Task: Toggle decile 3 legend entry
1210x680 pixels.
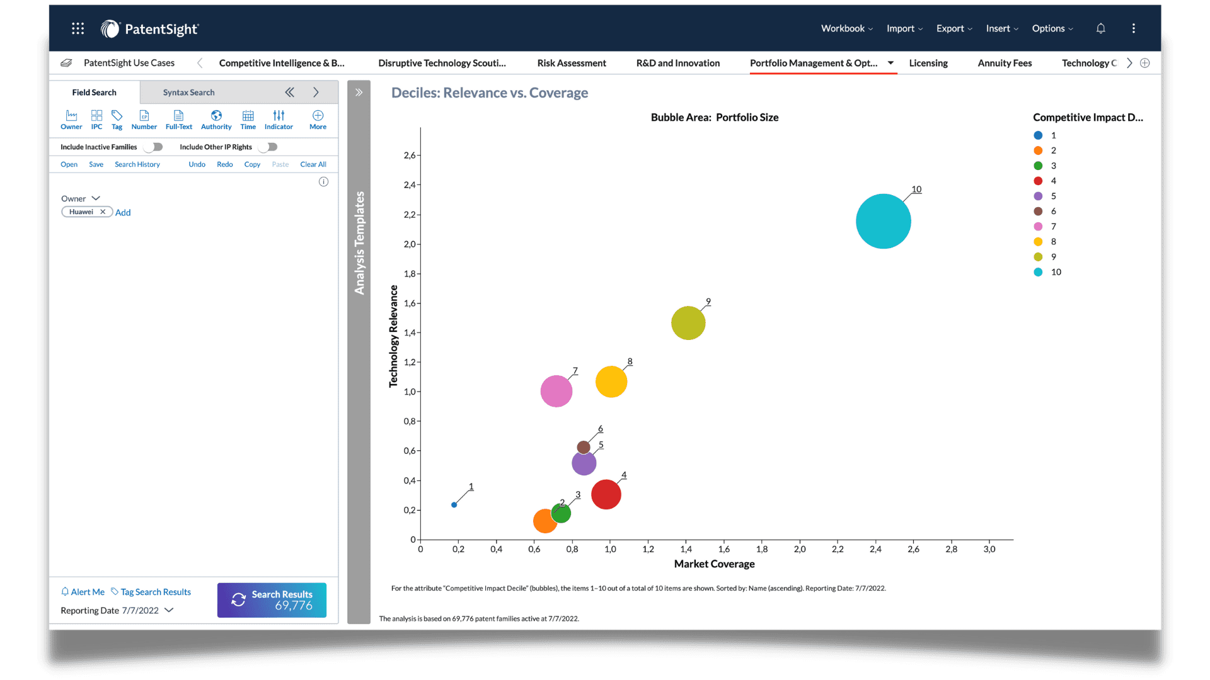Action: click(1045, 166)
